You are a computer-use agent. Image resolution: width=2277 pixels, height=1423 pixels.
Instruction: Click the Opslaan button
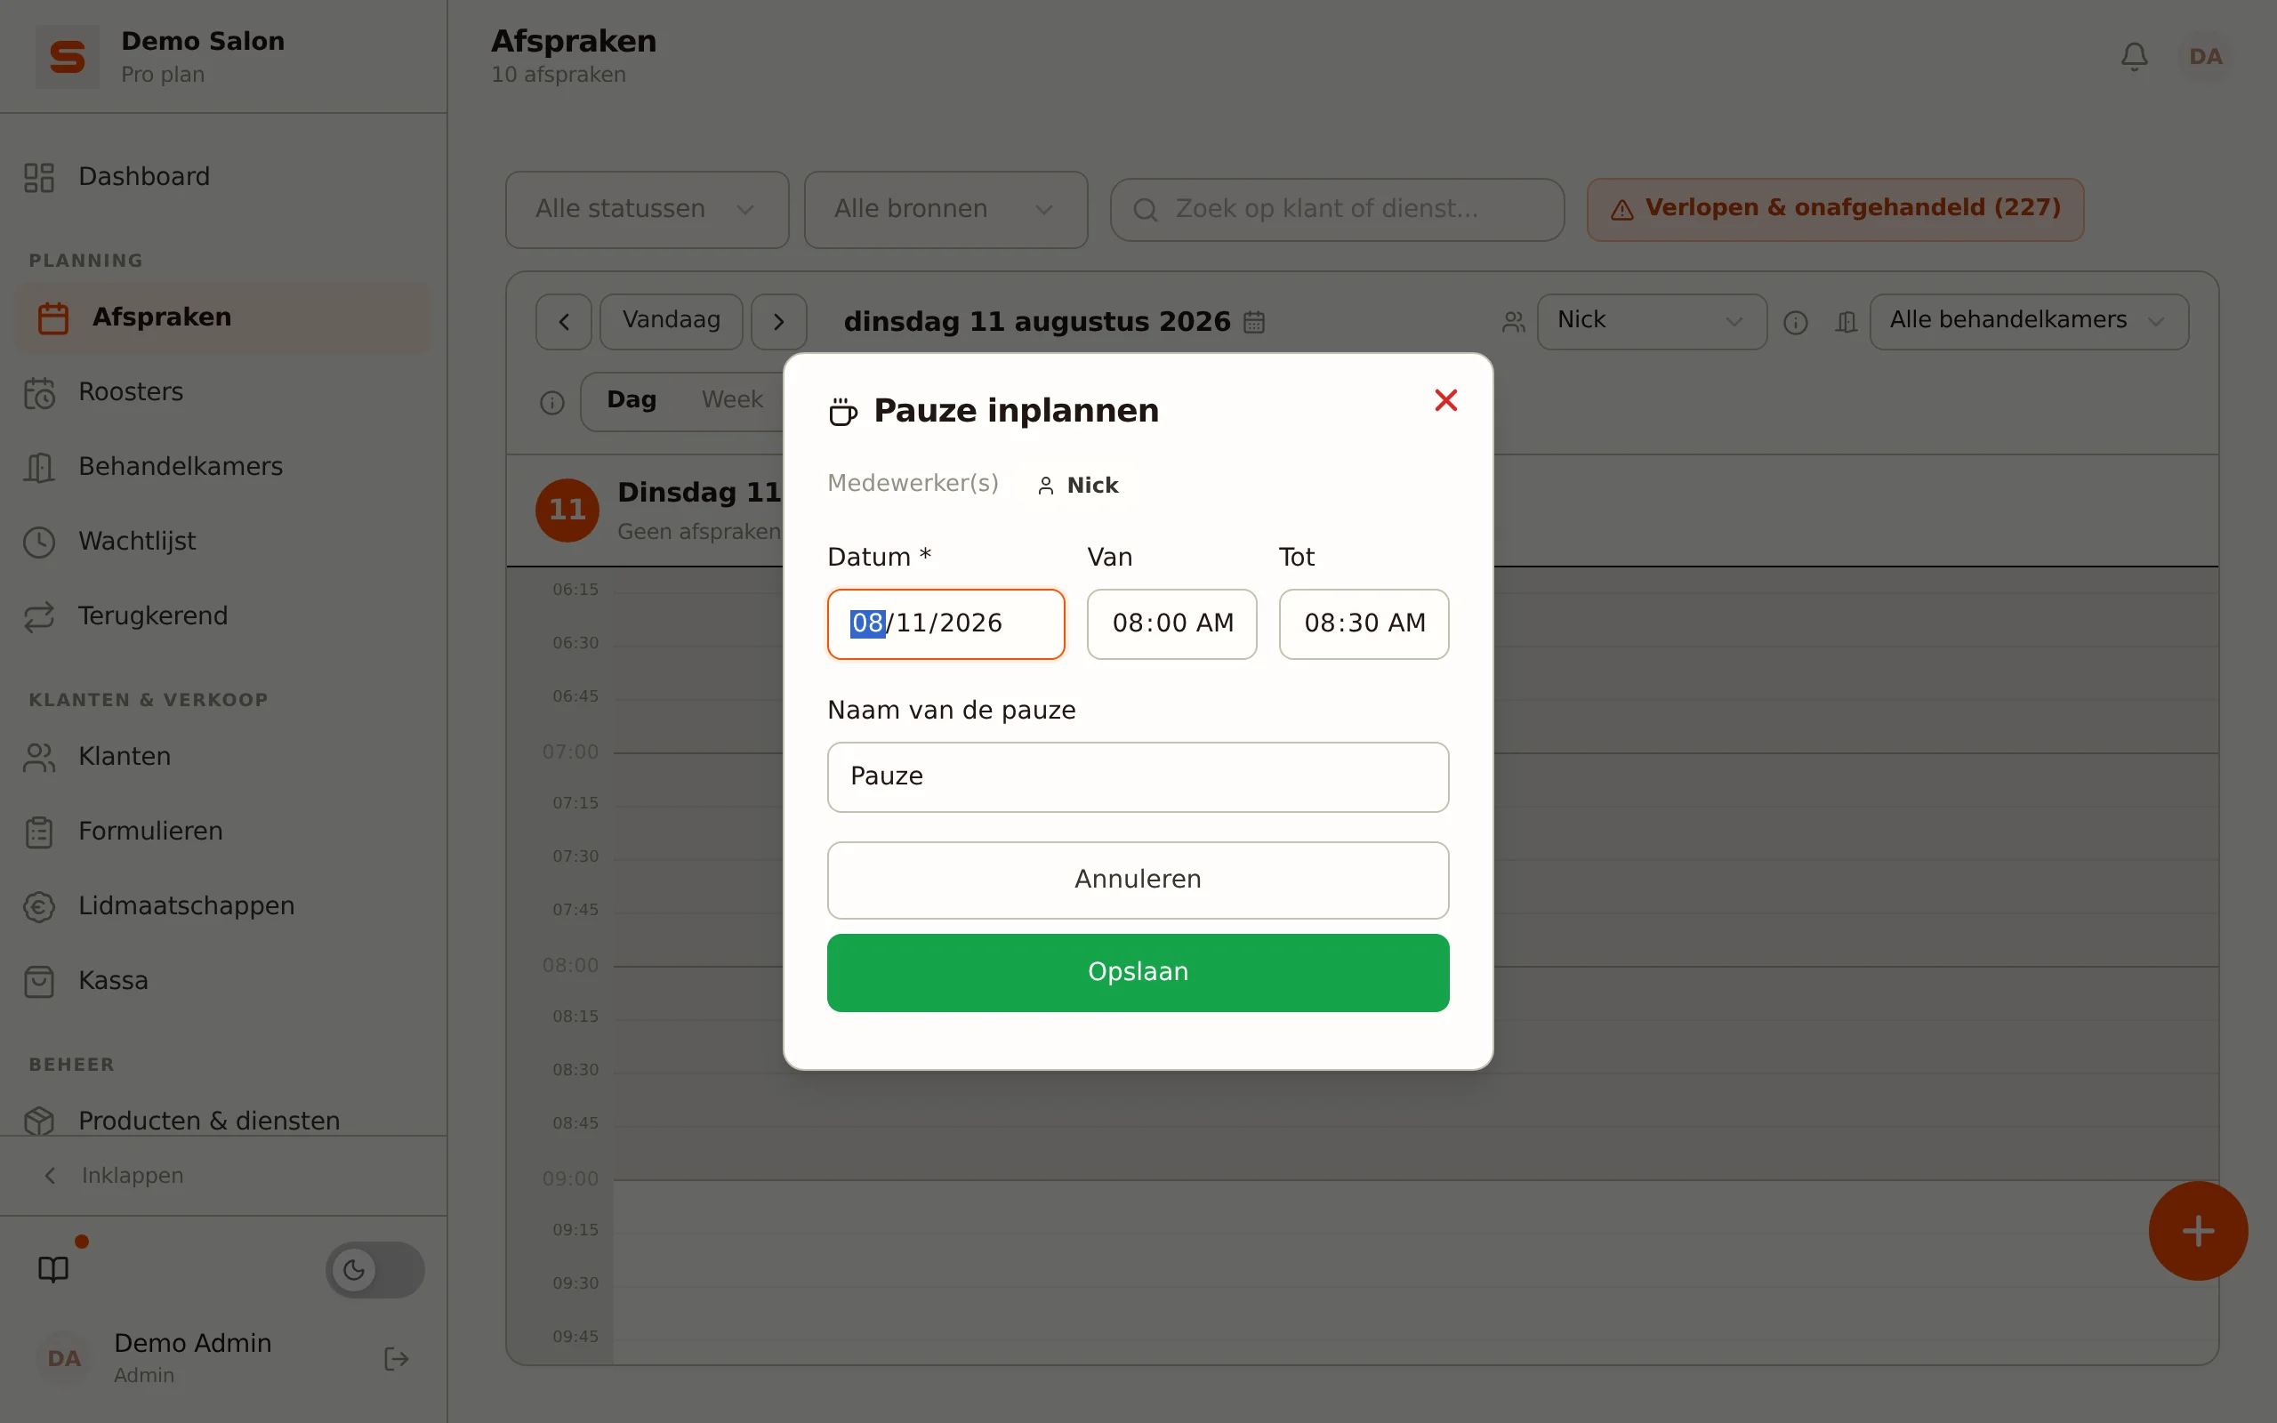point(1138,972)
